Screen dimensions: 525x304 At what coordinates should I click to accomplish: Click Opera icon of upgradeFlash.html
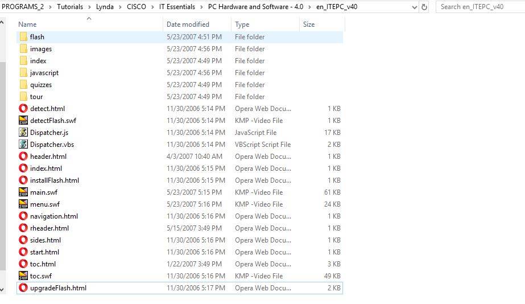point(23,288)
